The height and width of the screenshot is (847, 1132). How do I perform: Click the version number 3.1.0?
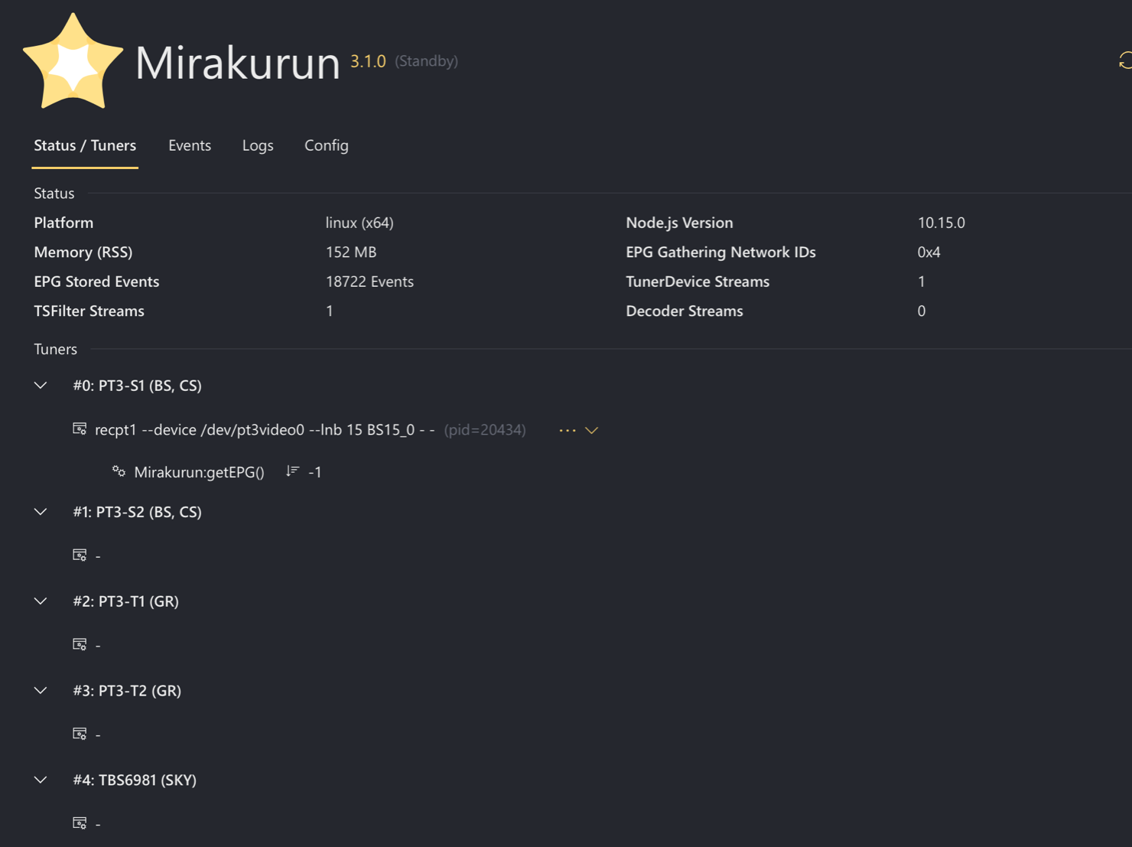pos(368,61)
